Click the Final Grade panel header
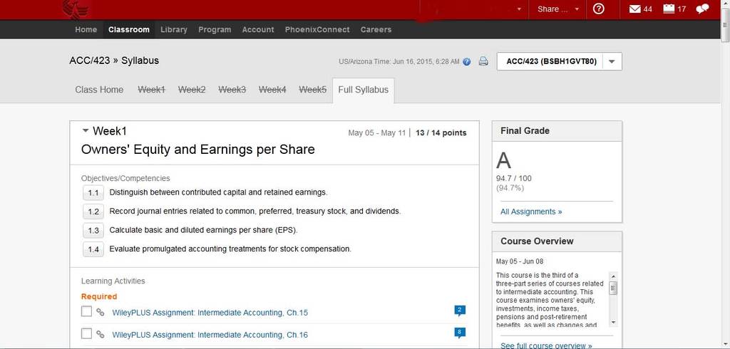 [x=557, y=131]
